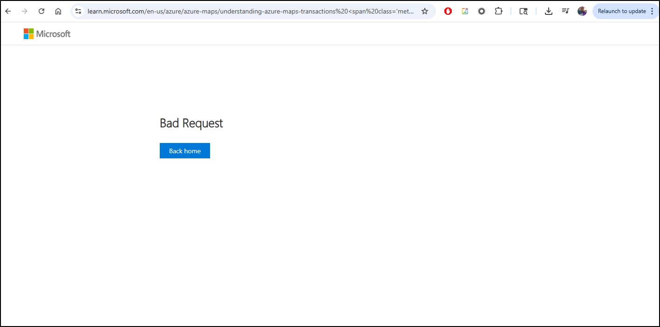The width and height of the screenshot is (660, 327).
Task: Click the address bar URL text
Action: 250,11
